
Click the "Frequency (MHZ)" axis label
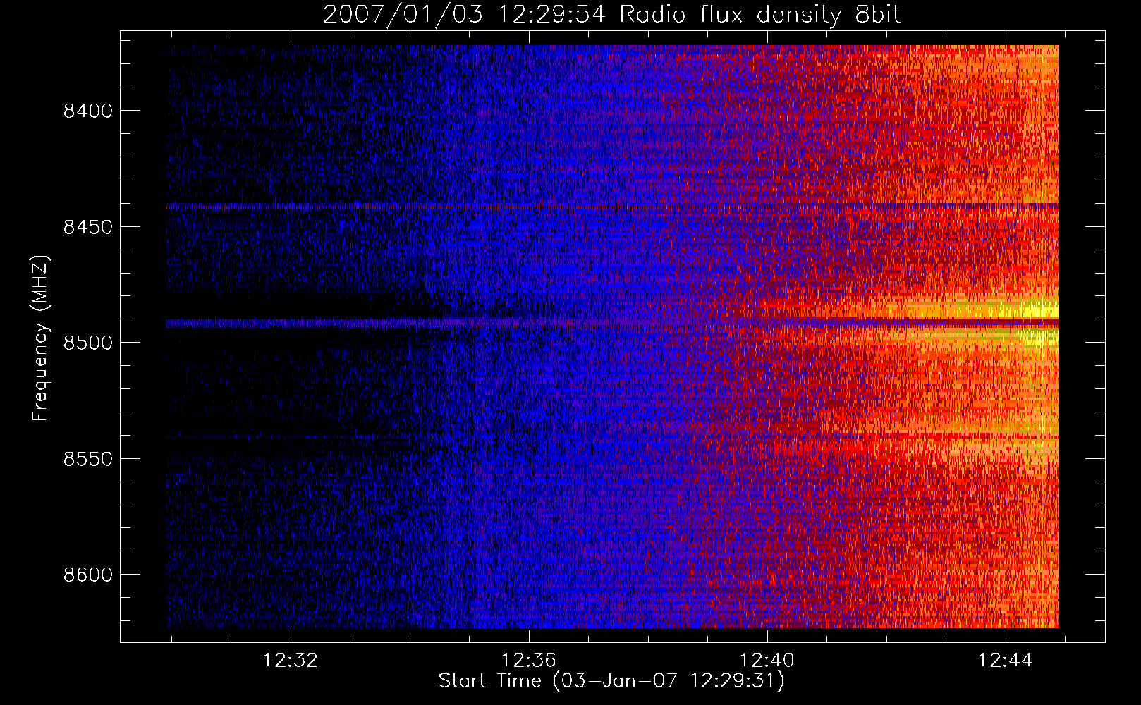coord(40,338)
